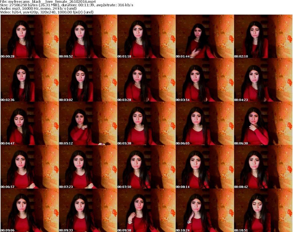Open the frame marked 00:09:33
Image resolution: width=293 pixels, height=232 pixels.
[88, 210]
